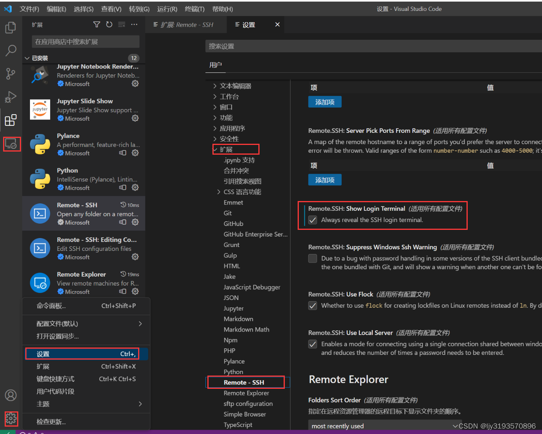Open gear menu for Jupyter Notebook Renderers
Image resolution: width=542 pixels, height=434 pixels.
[135, 83]
